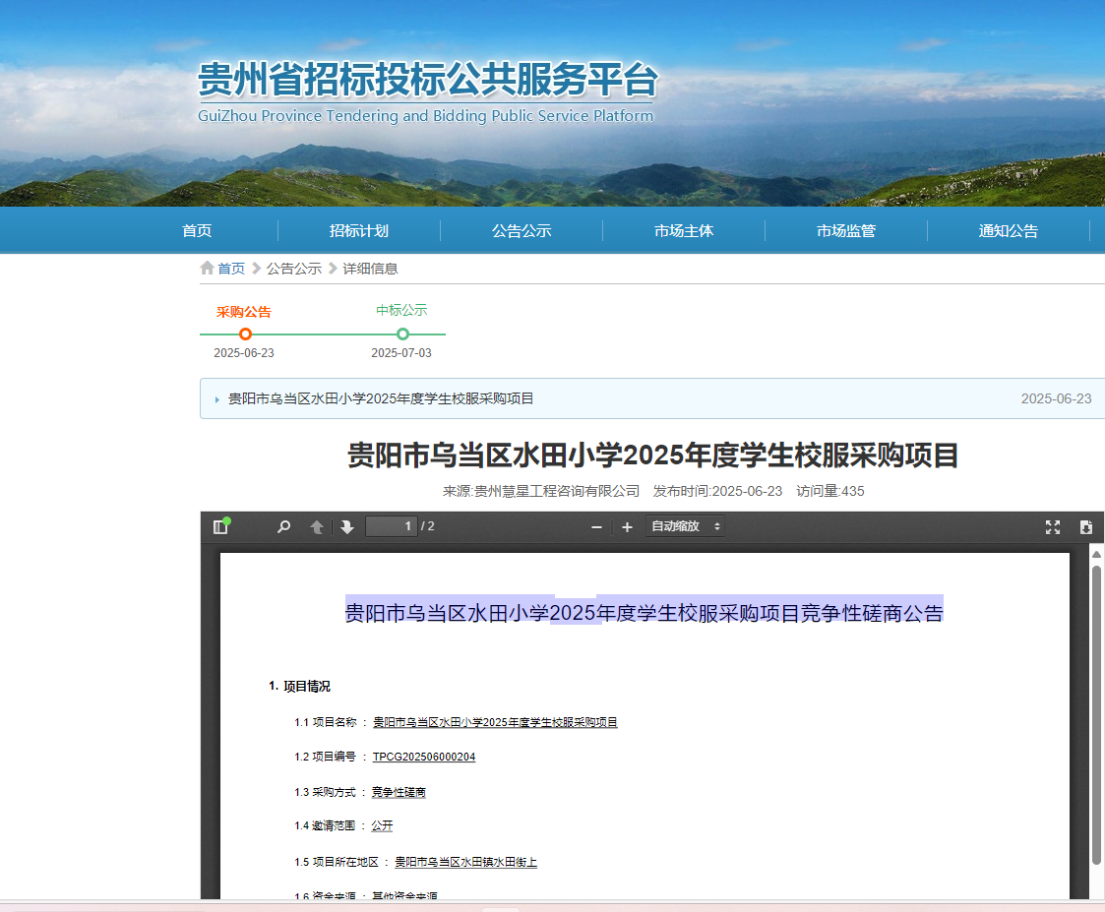This screenshot has height=912, width=1105.
Task: Go to next PDF page
Action: point(347,527)
